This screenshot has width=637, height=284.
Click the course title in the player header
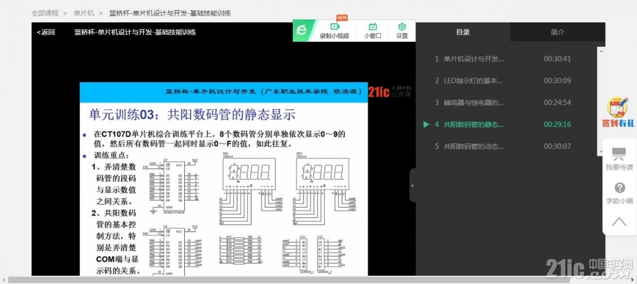pyautogui.click(x=135, y=32)
